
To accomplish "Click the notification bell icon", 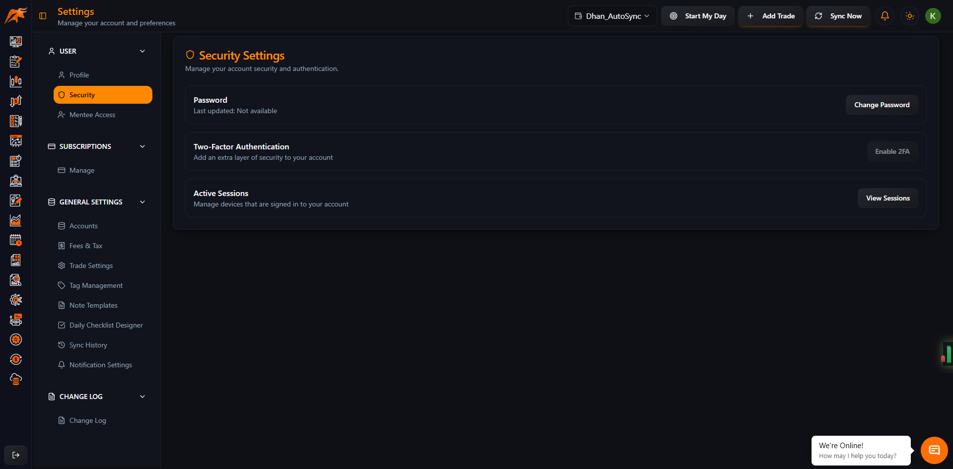I will click(x=885, y=16).
